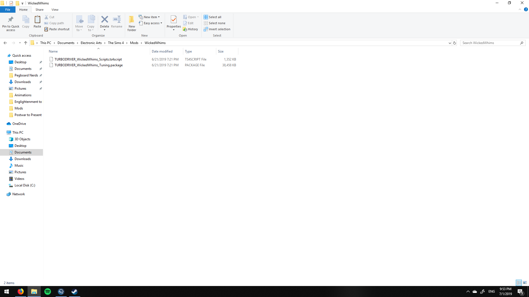Refresh the WickedWhims folder
Screen dimensions: 529x297
(x=455, y=43)
